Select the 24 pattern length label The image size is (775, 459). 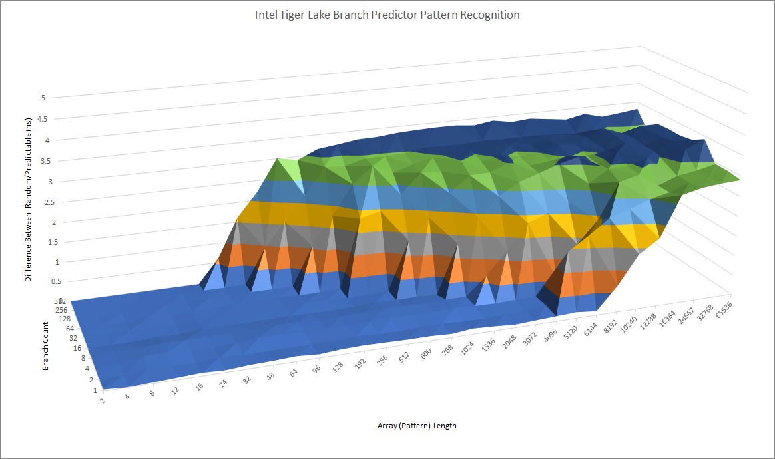tap(224, 383)
